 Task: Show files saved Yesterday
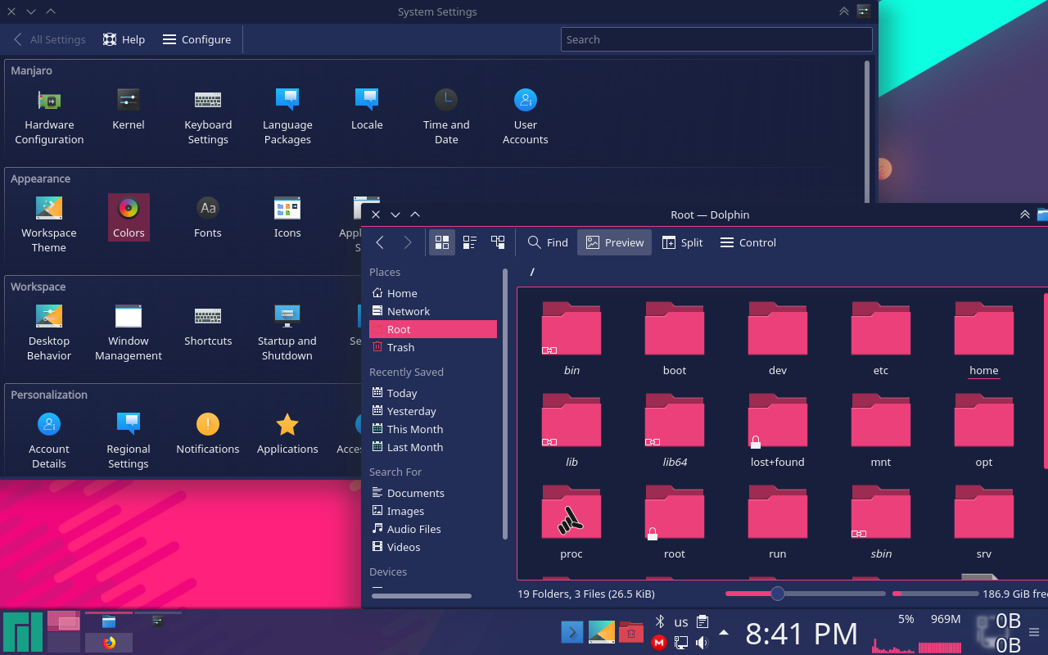(x=433, y=411)
